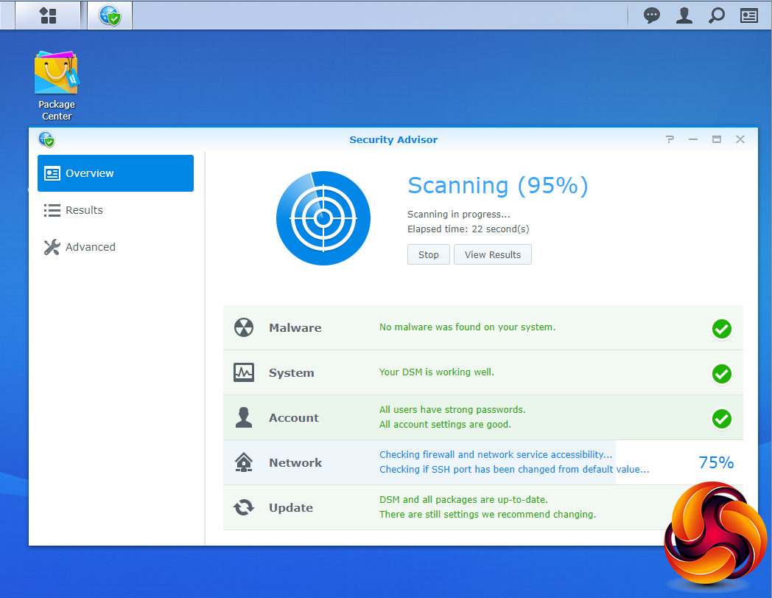The image size is (772, 598).
Task: Close the Security Advisor window
Action: 740,139
